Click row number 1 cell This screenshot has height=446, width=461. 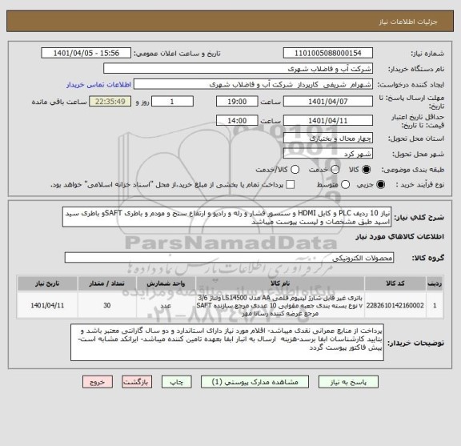tap(435, 305)
